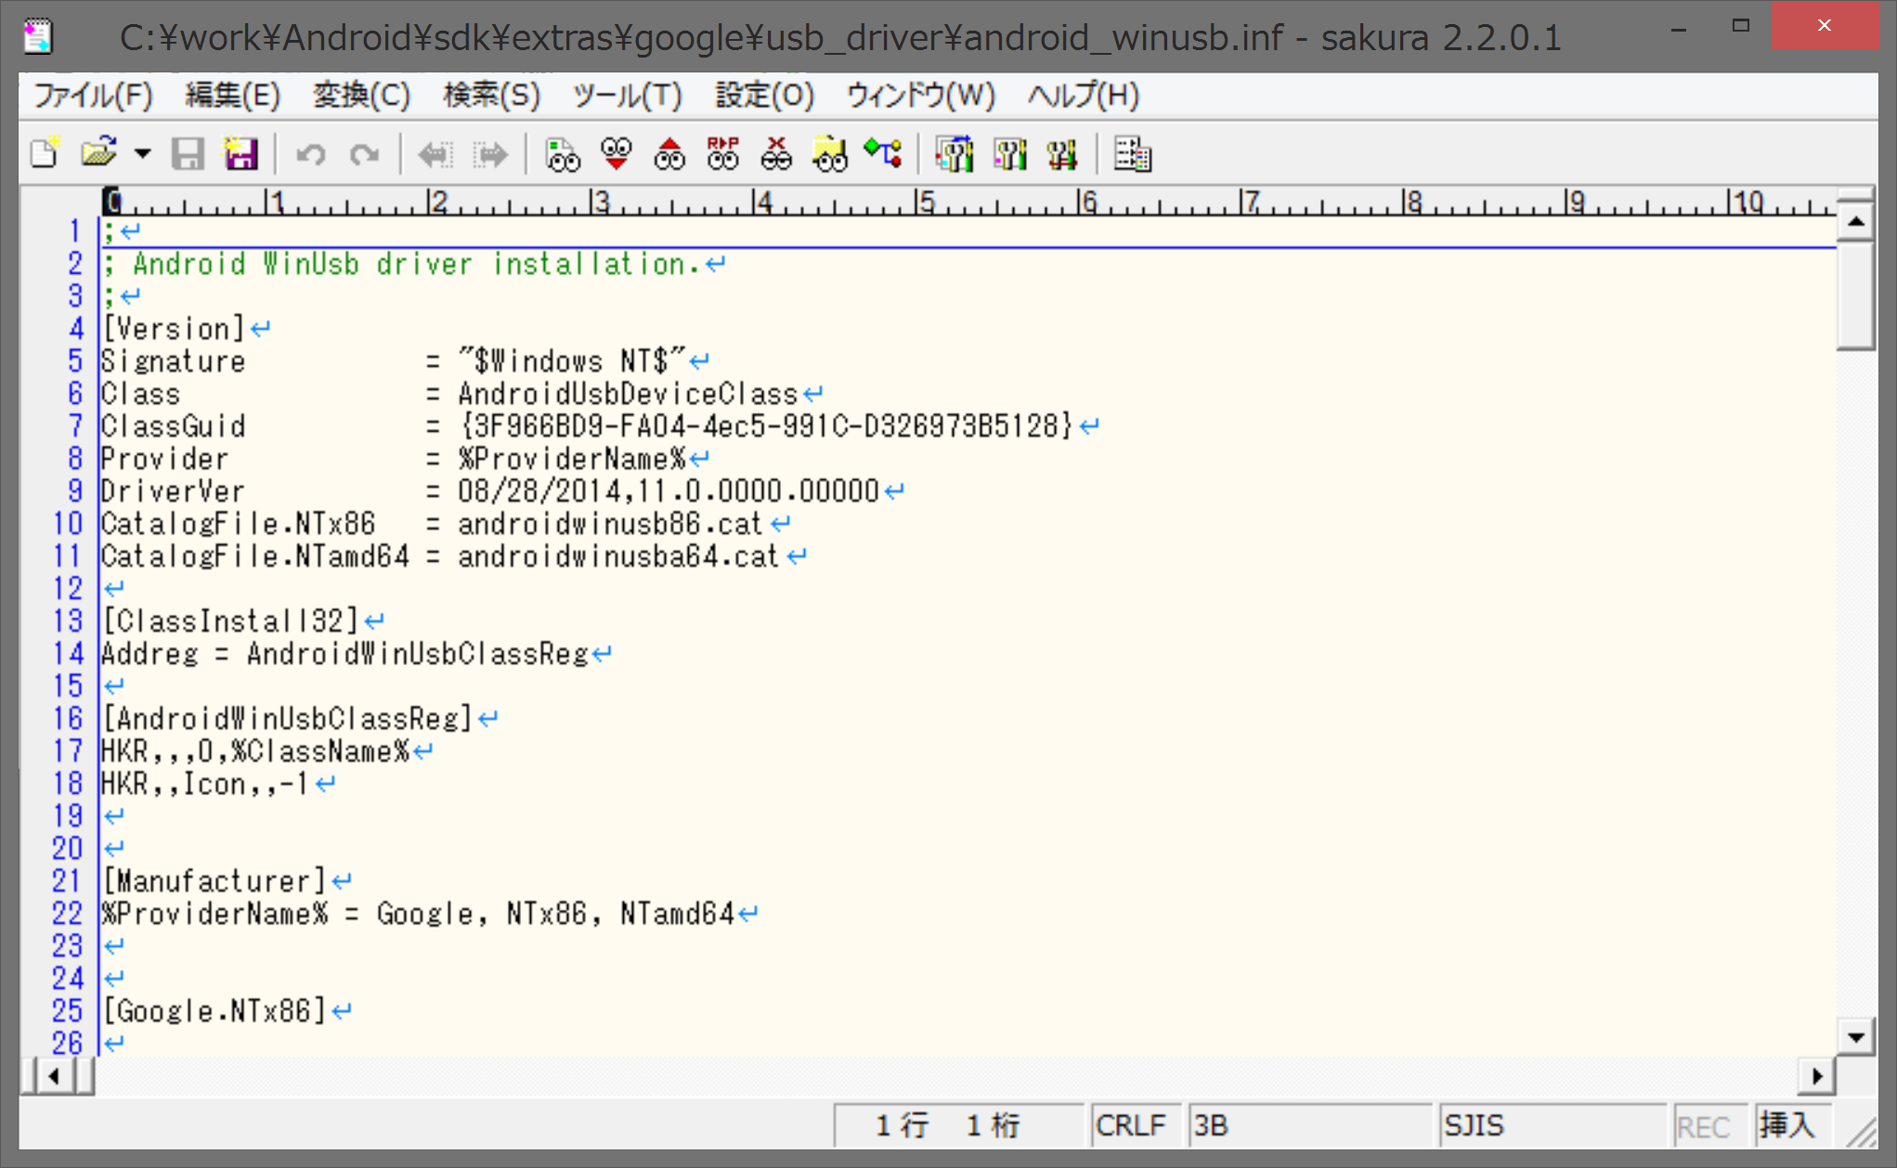The height and width of the screenshot is (1168, 1897).
Task: Open Find with the document binoculars icon
Action: point(562,153)
